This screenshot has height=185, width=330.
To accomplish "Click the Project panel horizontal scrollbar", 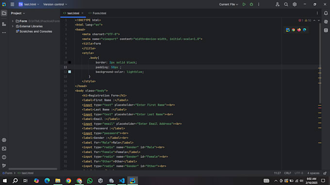I will tap(33, 169).
